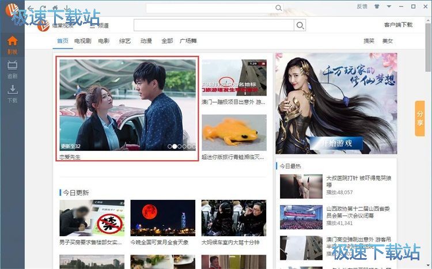
Task: Click the 反馈 feedback link
Action: [x=362, y=6]
